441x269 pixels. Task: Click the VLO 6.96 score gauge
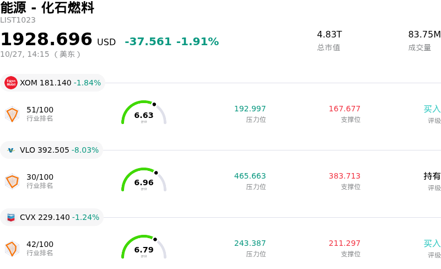tap(144, 180)
